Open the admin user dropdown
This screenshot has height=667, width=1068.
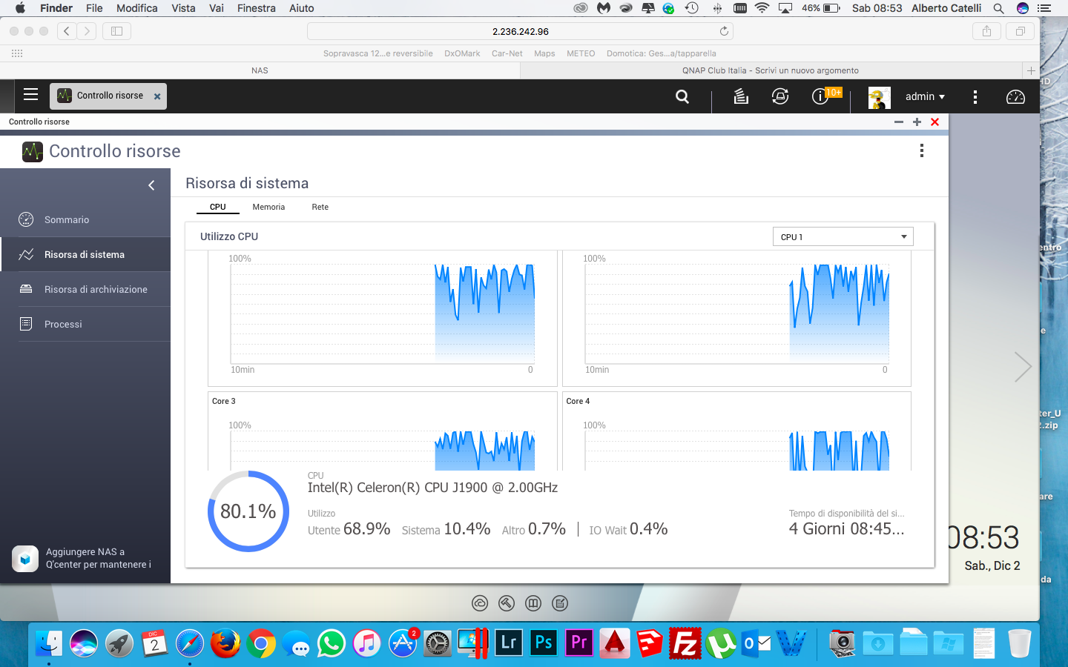[x=925, y=96]
